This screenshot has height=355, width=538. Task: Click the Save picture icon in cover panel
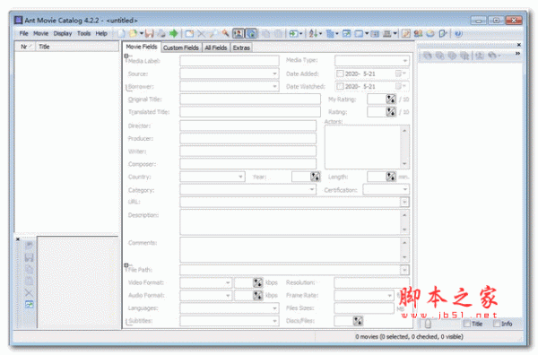30,257
